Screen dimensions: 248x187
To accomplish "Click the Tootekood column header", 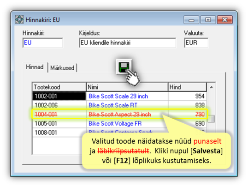I will pyautogui.click(x=59, y=87).
